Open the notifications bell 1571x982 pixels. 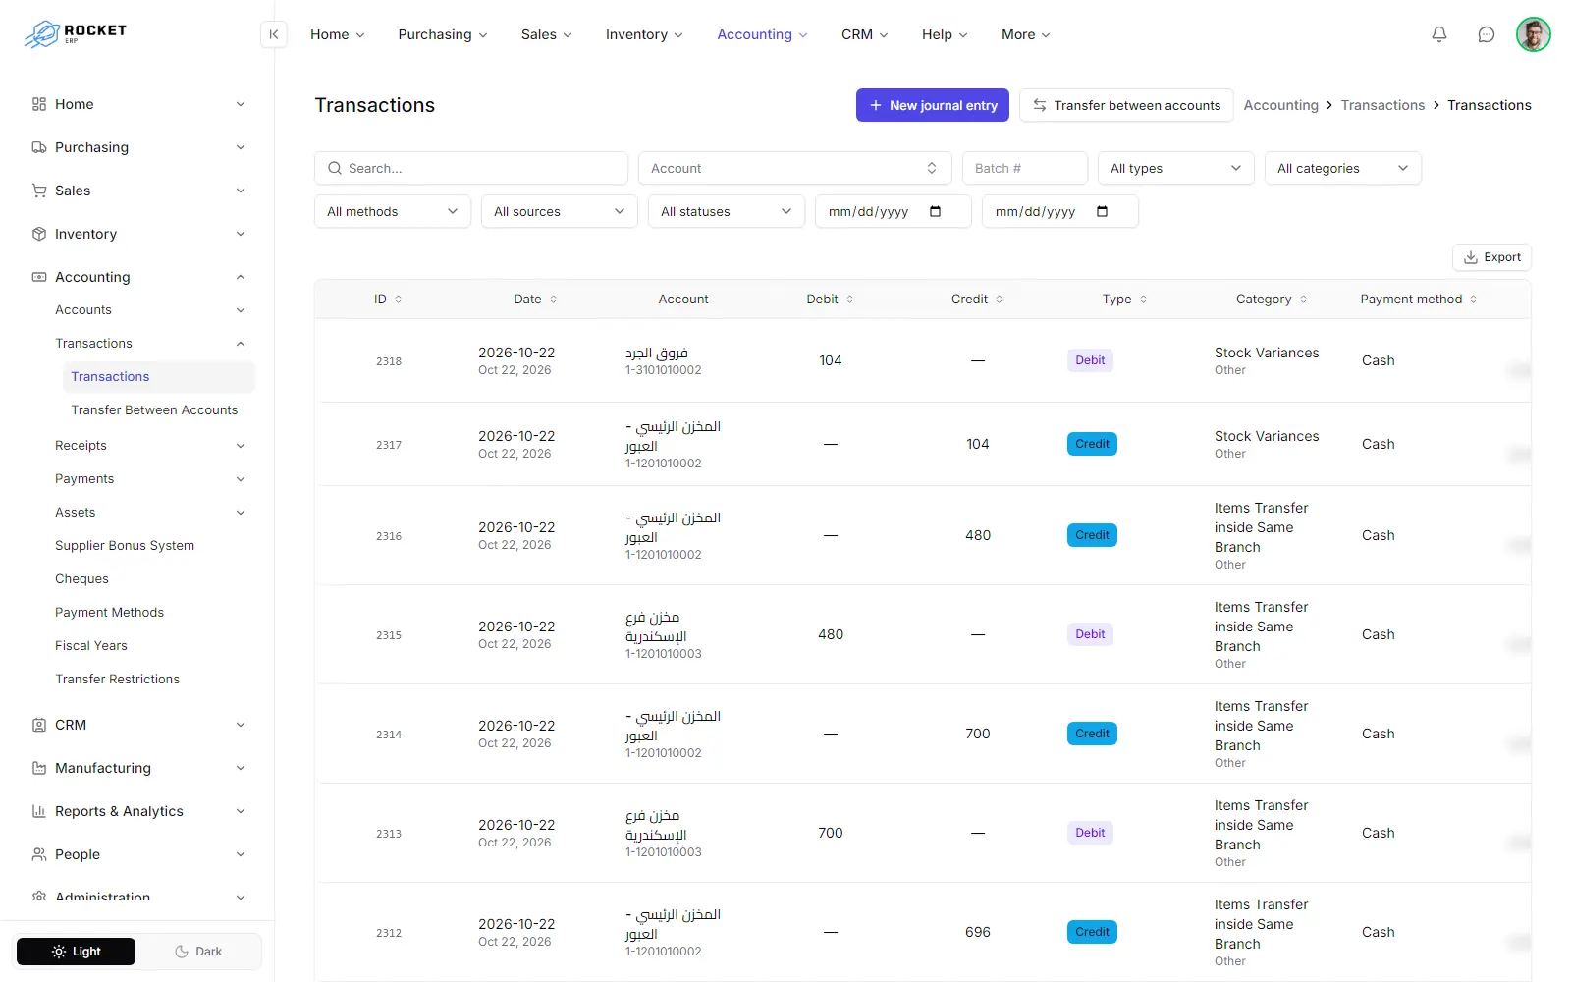[1439, 34]
